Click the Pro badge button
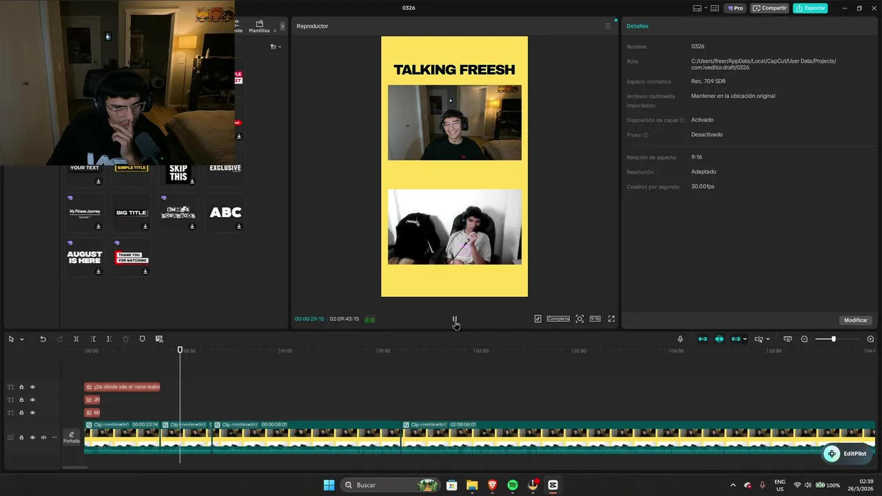The image size is (882, 496). pyautogui.click(x=735, y=8)
